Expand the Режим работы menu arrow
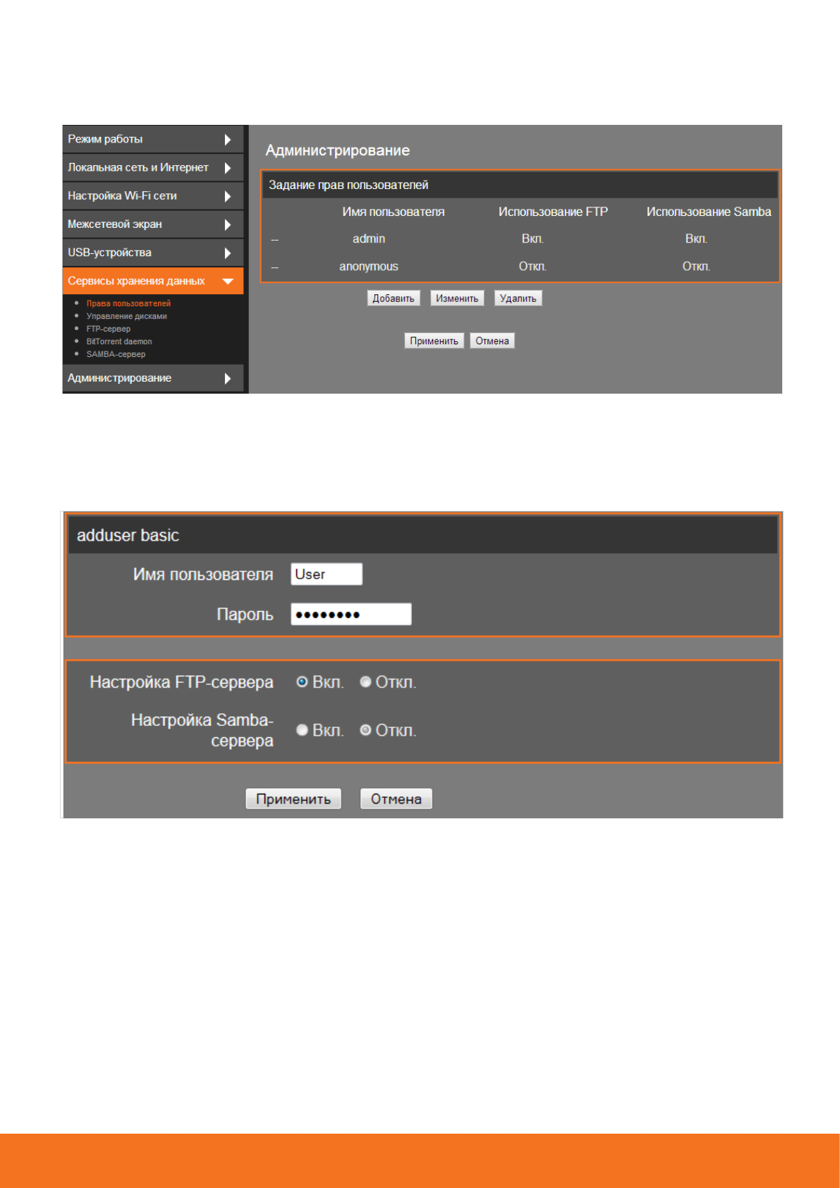The width and height of the screenshot is (840, 1188). 227,140
